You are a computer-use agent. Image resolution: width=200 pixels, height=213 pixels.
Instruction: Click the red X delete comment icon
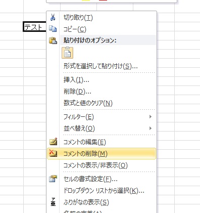coord(53,153)
